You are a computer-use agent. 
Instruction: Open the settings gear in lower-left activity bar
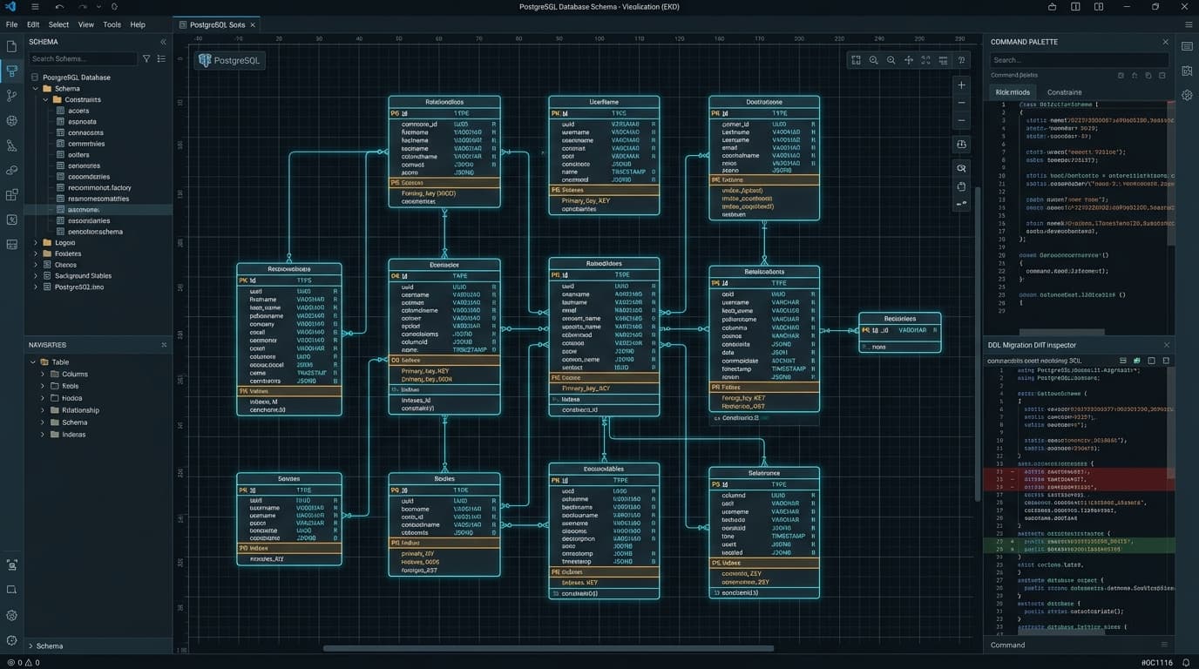pos(12,615)
